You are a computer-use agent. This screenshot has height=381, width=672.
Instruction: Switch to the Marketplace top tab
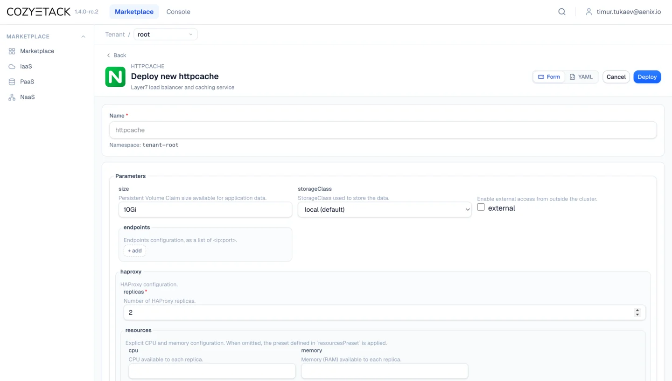[134, 12]
